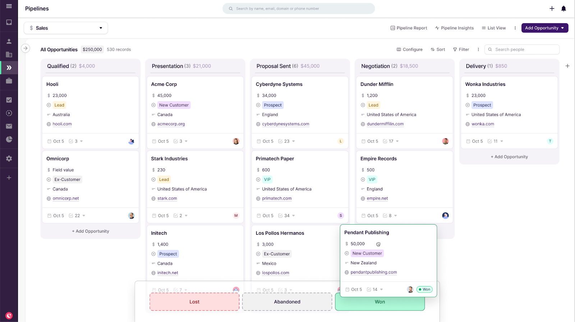This screenshot has width=575, height=322.
Task: Click owner avatar T on Wonka Industries card
Action: (550, 141)
